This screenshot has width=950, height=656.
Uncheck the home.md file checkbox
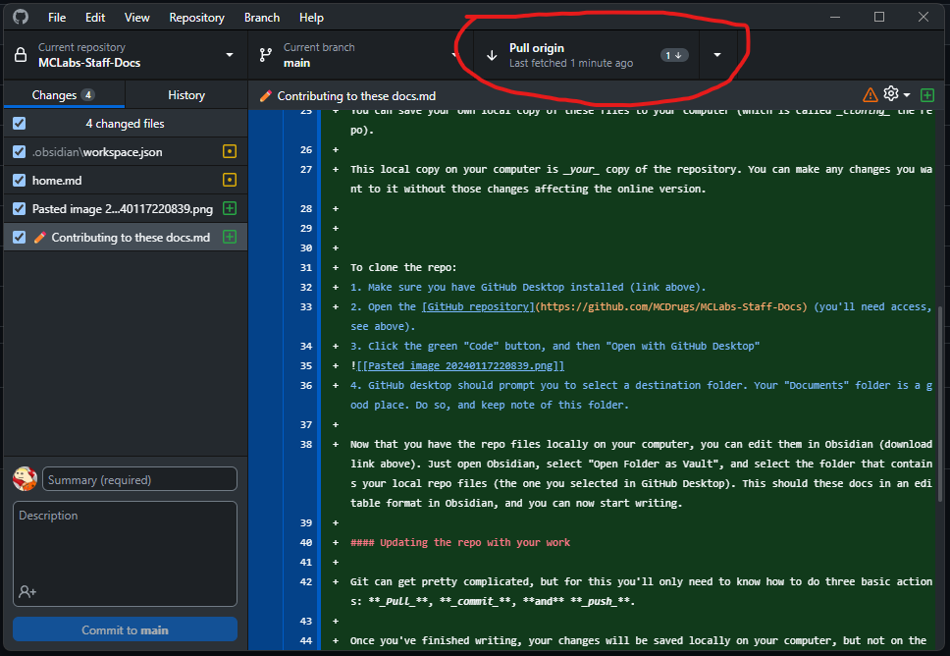20,180
